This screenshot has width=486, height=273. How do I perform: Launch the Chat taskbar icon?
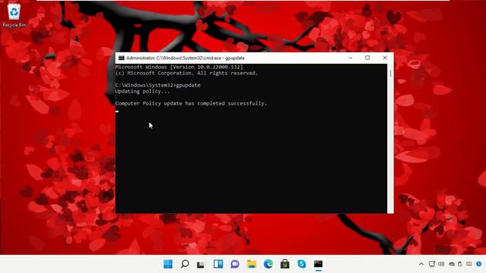tap(235, 264)
